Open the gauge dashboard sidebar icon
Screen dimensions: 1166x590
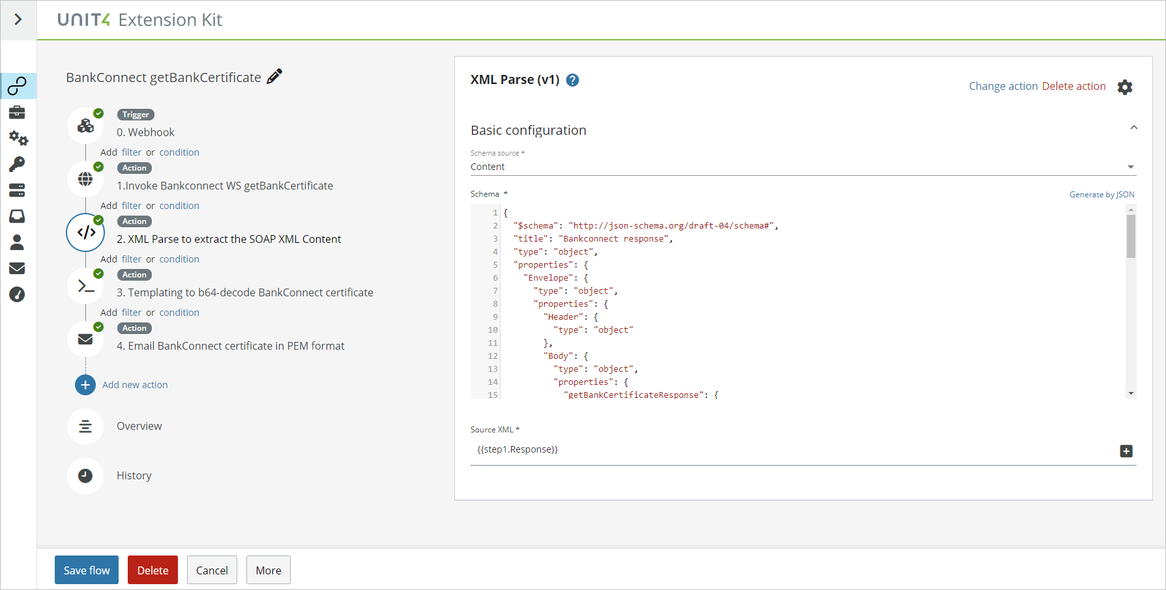(x=17, y=294)
